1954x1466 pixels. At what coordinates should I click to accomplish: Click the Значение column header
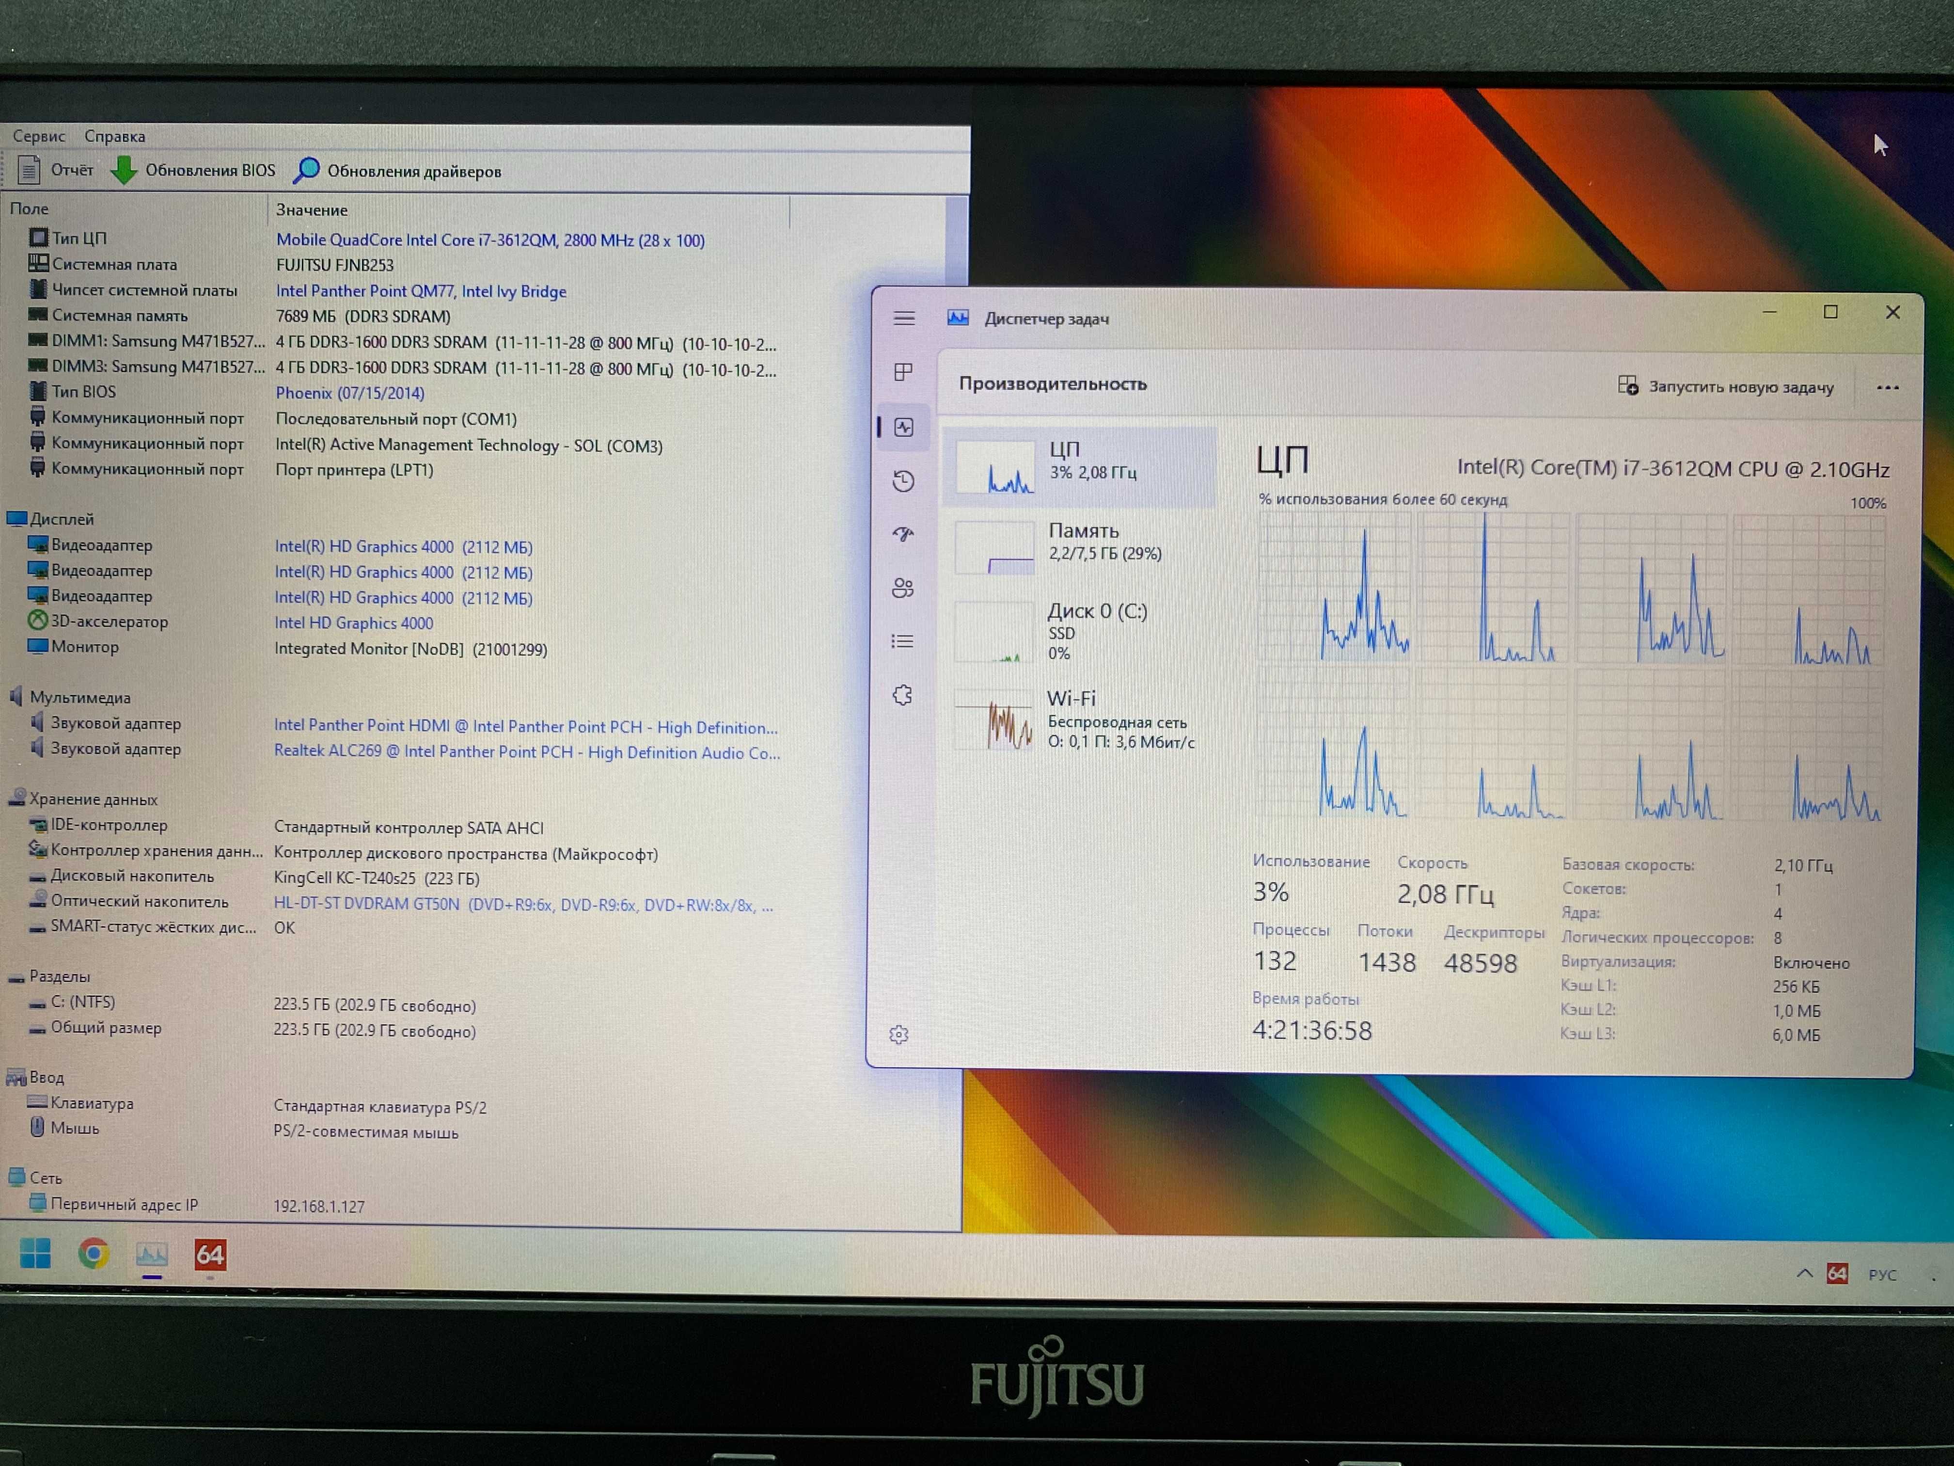point(528,210)
